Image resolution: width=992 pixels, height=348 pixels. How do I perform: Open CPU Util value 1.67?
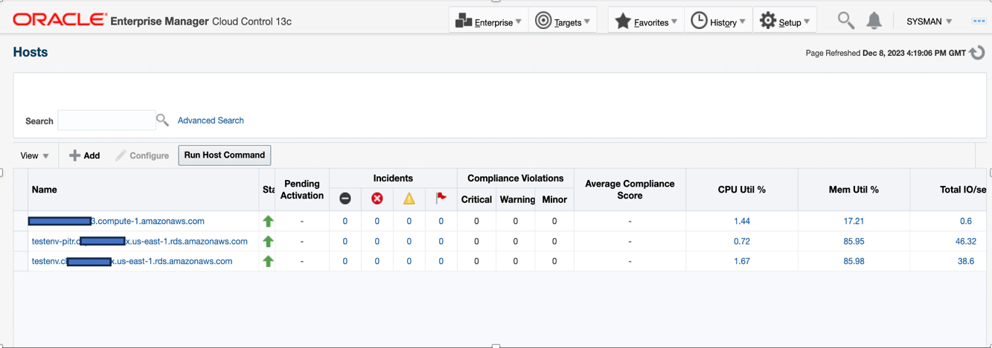coord(742,261)
